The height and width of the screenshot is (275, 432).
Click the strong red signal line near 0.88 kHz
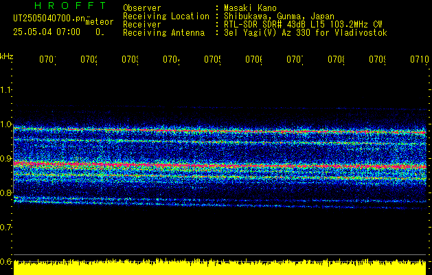pyautogui.click(x=220, y=166)
